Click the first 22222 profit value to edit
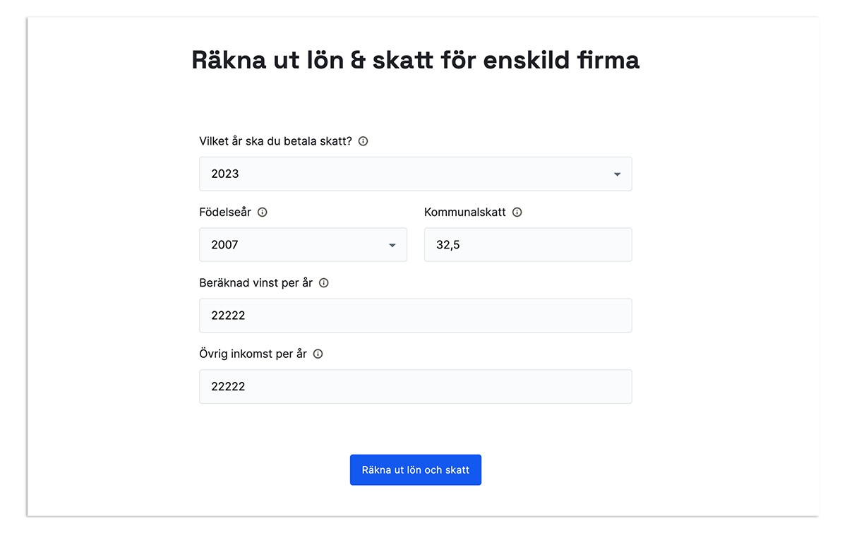 pos(227,316)
